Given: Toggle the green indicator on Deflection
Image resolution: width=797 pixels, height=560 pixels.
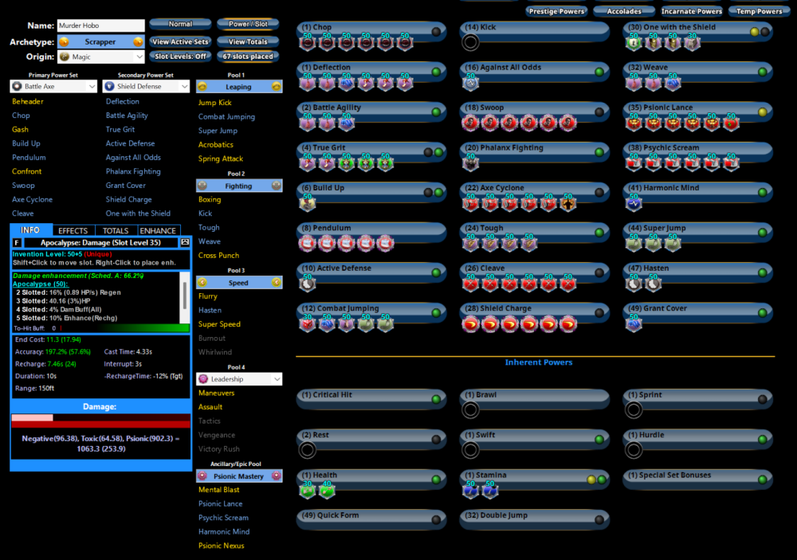Looking at the screenshot, I should pyautogui.click(x=436, y=72).
